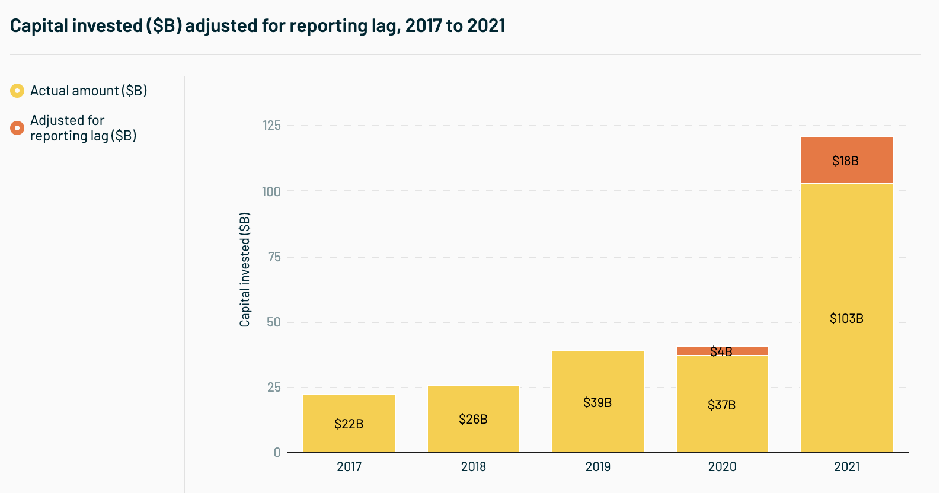Click the 125 tick on the y-axis
The height and width of the screenshot is (493, 946).
tap(271, 126)
